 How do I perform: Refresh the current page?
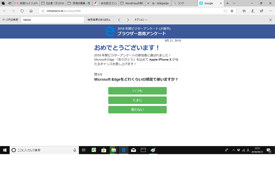pos(22,11)
